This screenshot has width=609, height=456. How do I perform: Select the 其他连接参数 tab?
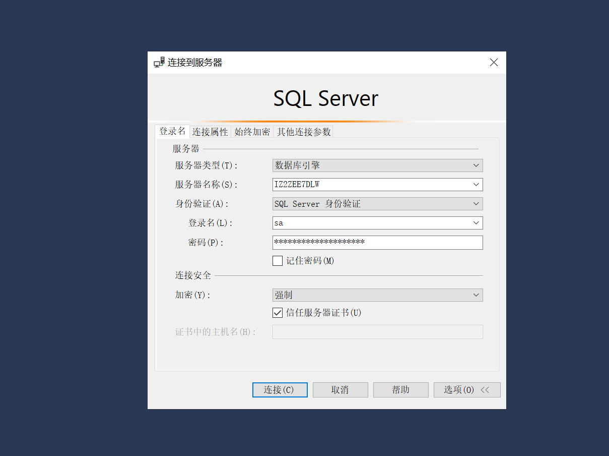304,132
